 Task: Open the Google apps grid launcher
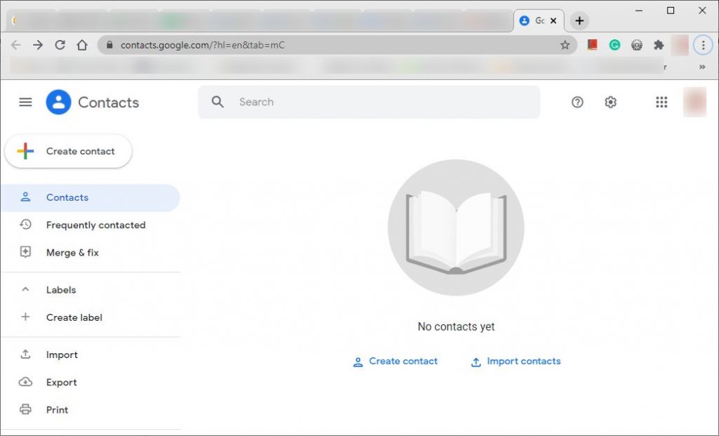(661, 102)
